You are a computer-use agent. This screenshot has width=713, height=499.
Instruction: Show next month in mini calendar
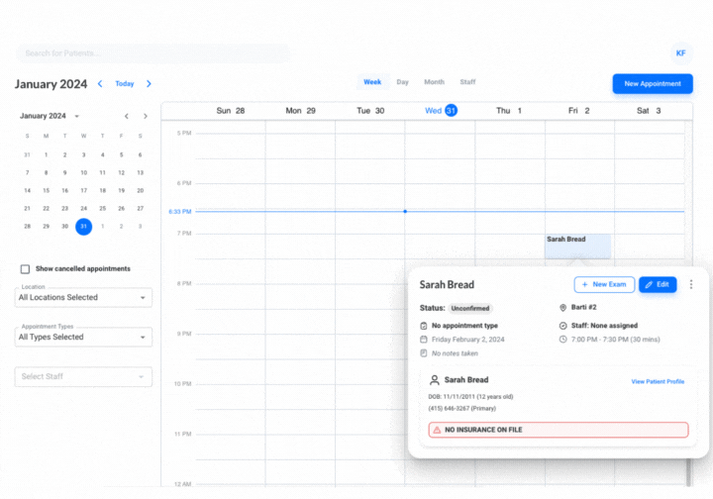[x=145, y=117]
